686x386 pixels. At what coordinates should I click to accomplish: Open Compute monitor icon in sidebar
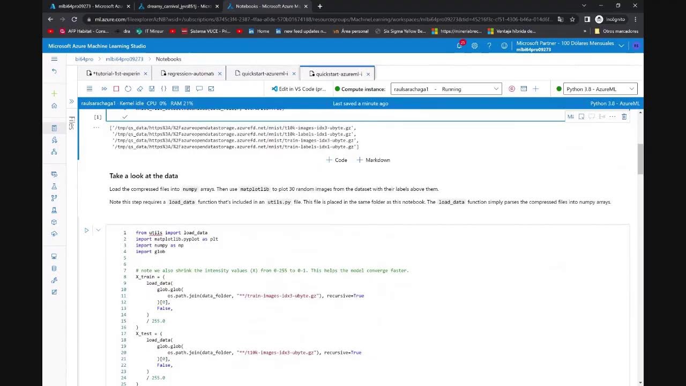click(x=54, y=256)
